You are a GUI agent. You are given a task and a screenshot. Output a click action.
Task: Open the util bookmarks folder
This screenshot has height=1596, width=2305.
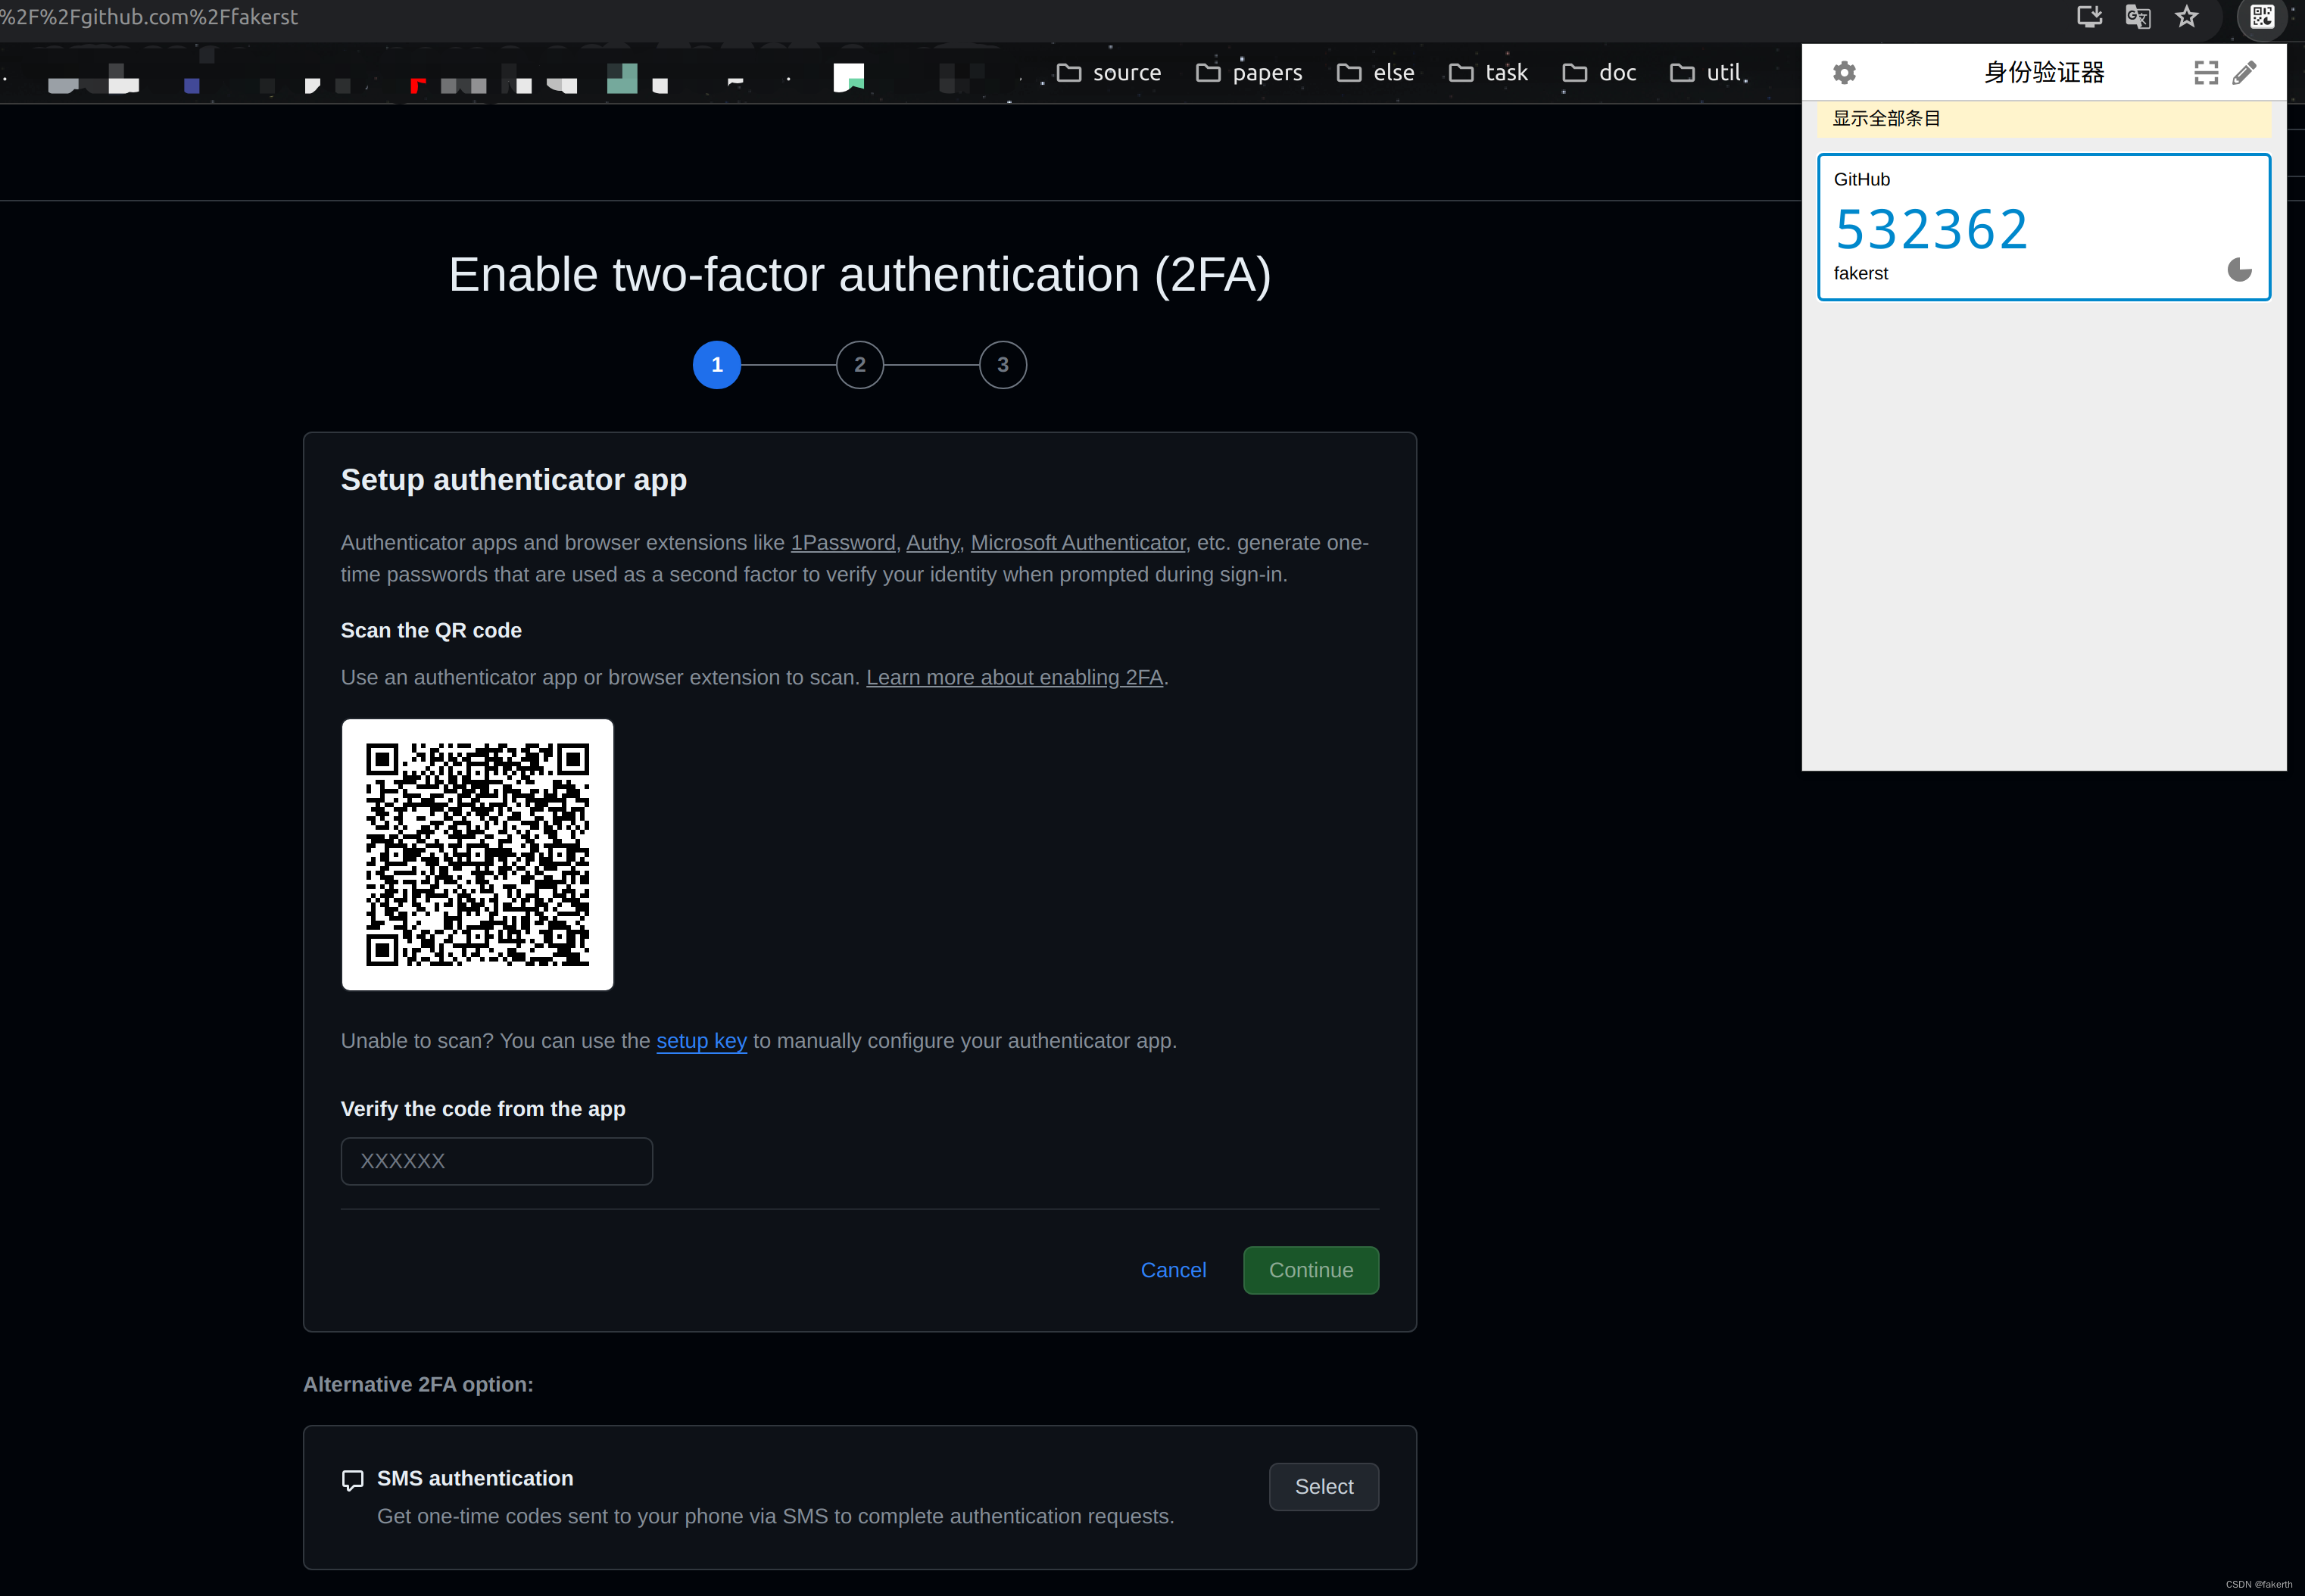coord(1706,72)
